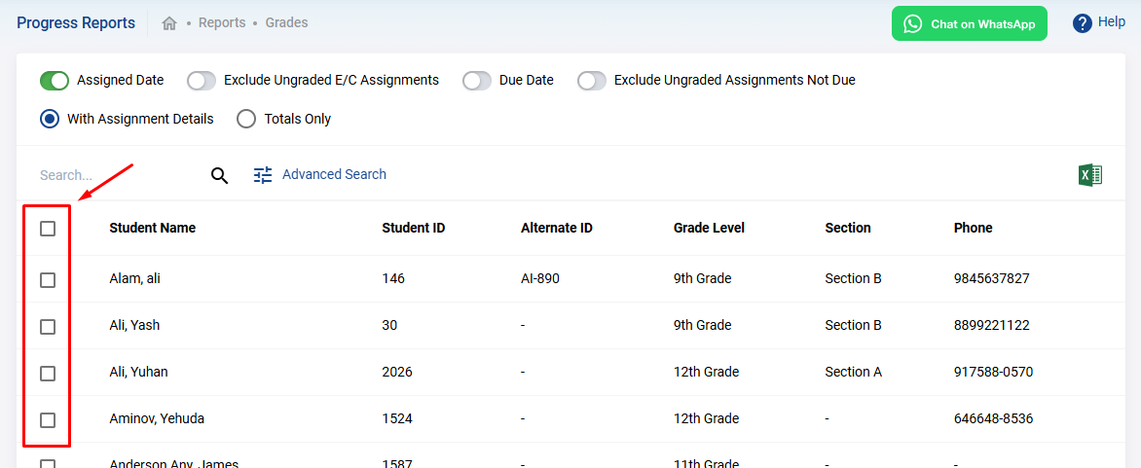Image resolution: width=1141 pixels, height=468 pixels.
Task: Click Student ID 30
Action: point(389,325)
